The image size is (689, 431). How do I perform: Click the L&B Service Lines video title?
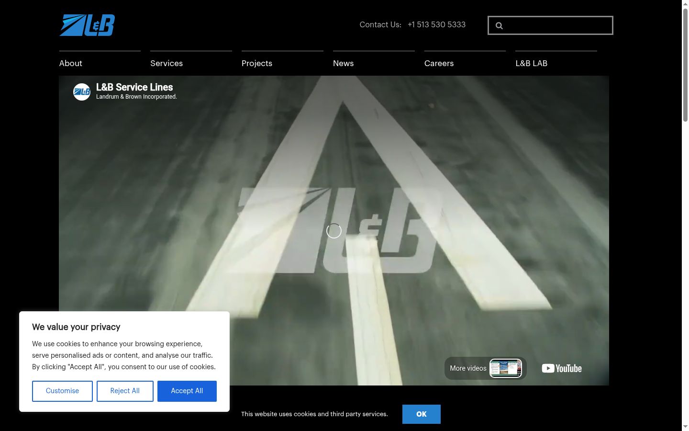click(x=134, y=87)
